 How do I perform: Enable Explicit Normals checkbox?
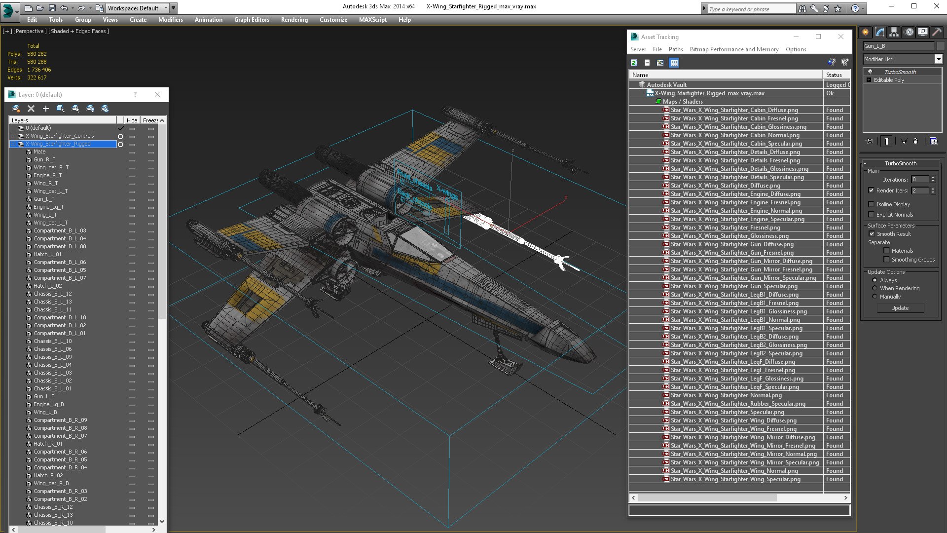click(872, 215)
